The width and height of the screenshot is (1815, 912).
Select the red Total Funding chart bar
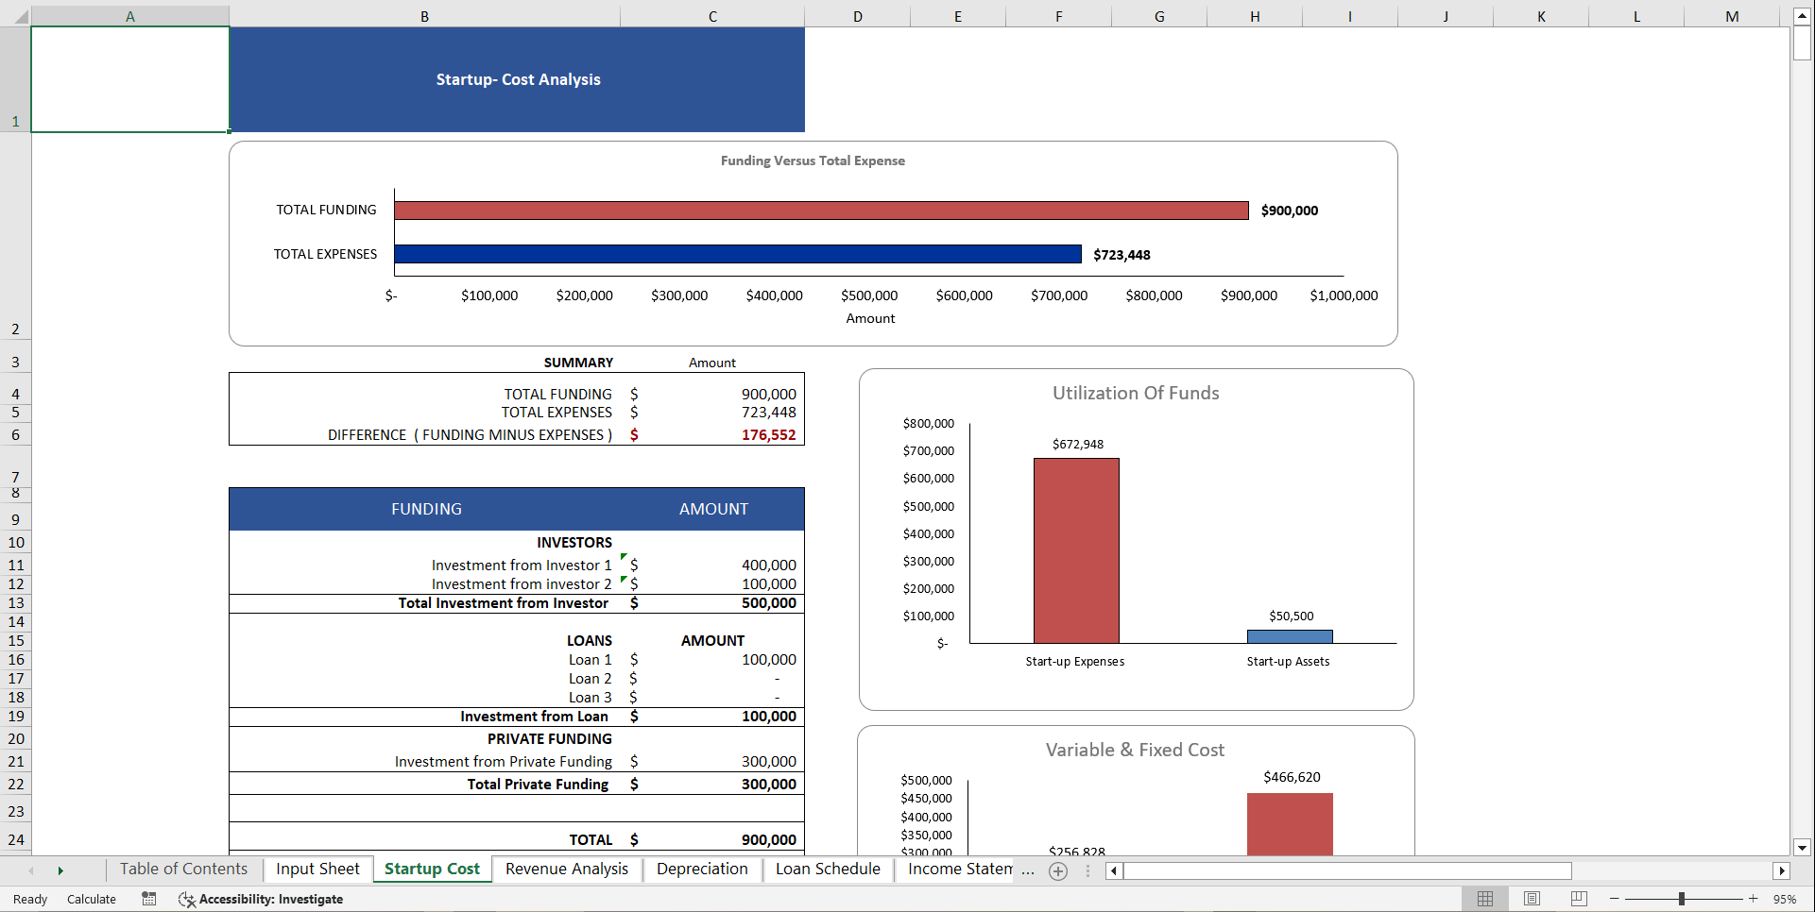820,210
